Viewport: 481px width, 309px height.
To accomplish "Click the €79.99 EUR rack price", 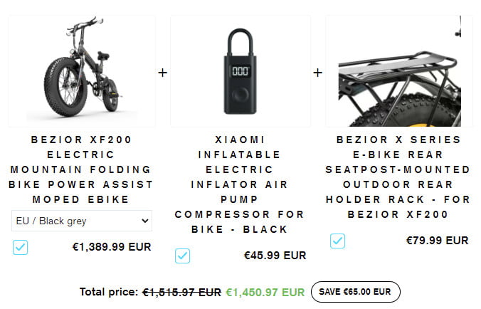I will point(438,241).
